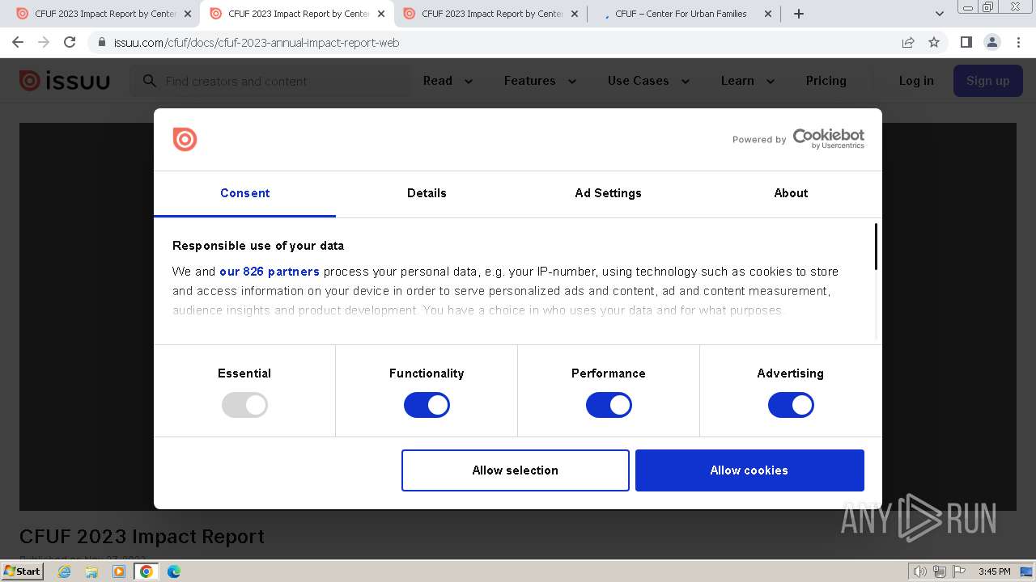Open Chrome from taskbar

tap(146, 571)
